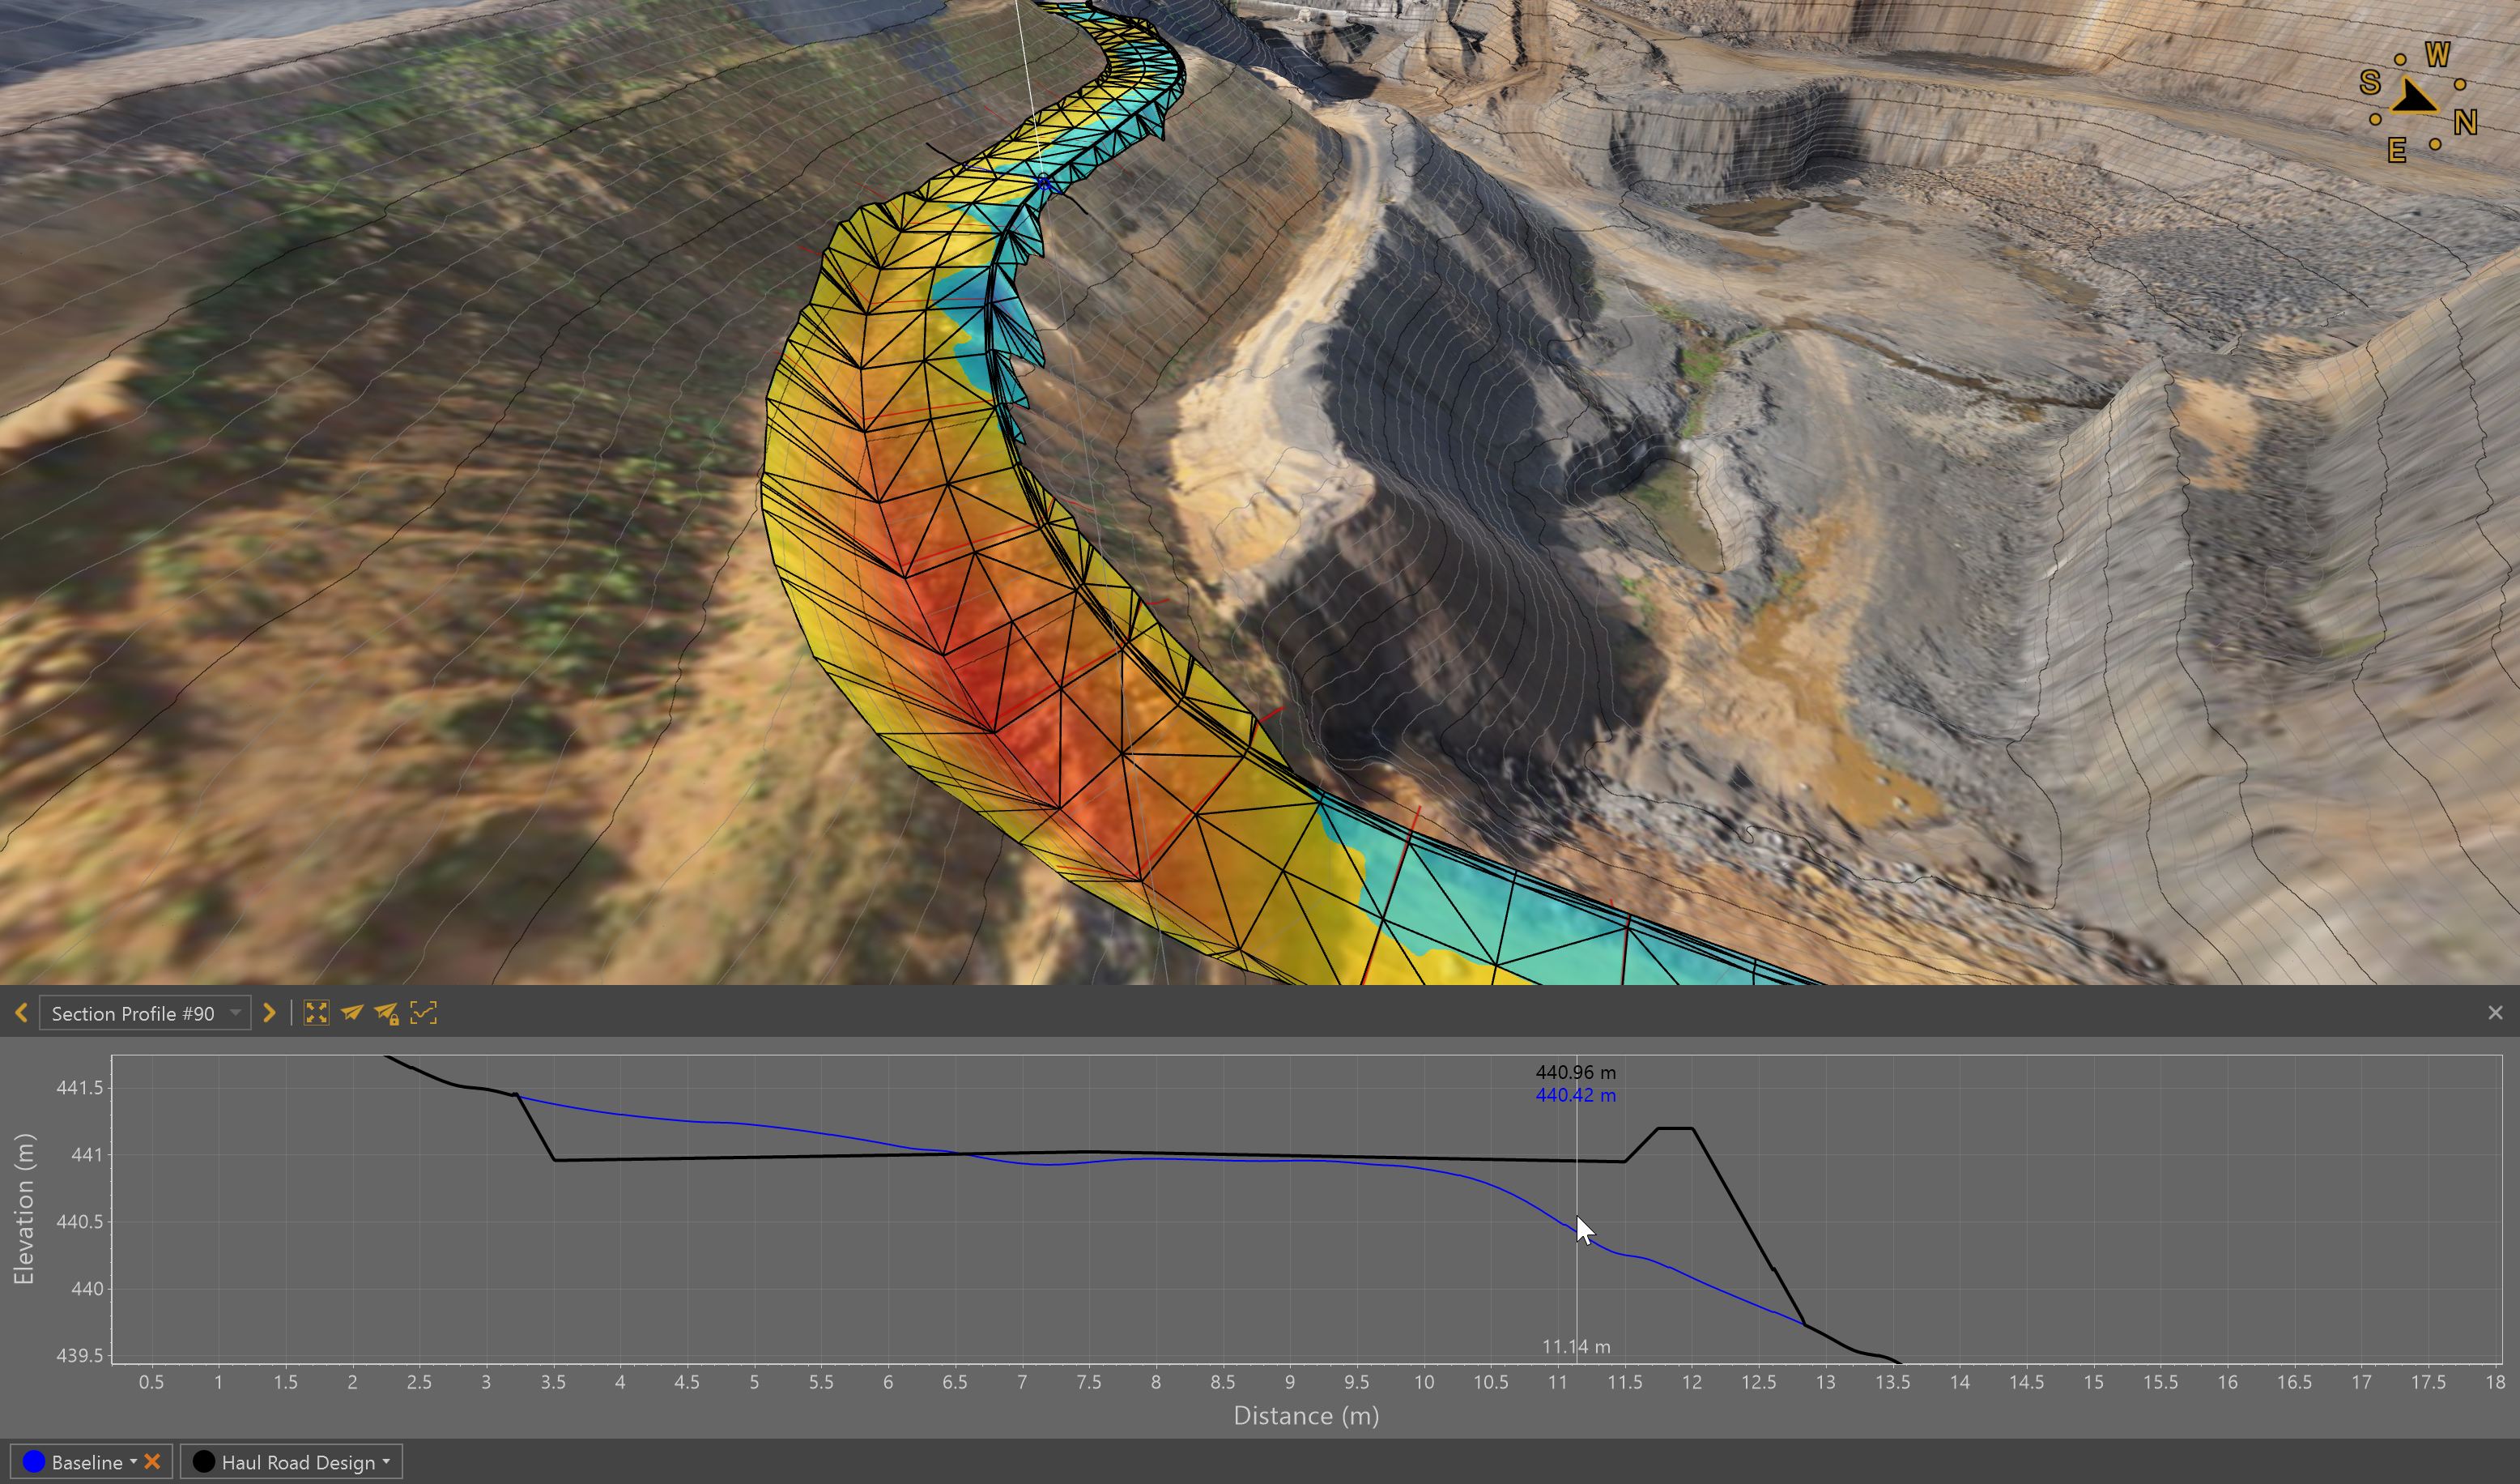Click the Distance (m) axis label

pos(1306,1415)
